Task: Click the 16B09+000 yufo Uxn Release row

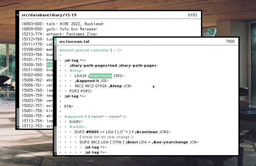Action: [59, 29]
